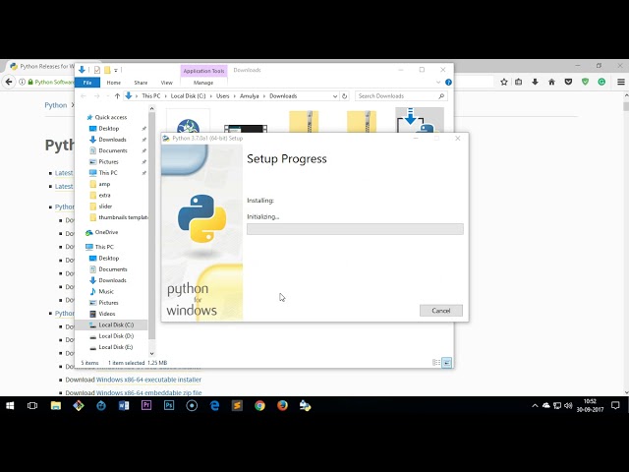Show hidden system tray icons
The image size is (629, 472).
coord(535,406)
